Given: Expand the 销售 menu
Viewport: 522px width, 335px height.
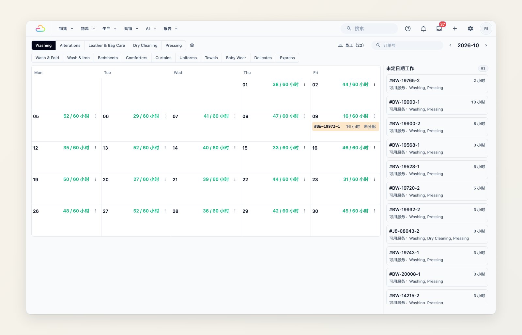Looking at the screenshot, I should point(66,29).
